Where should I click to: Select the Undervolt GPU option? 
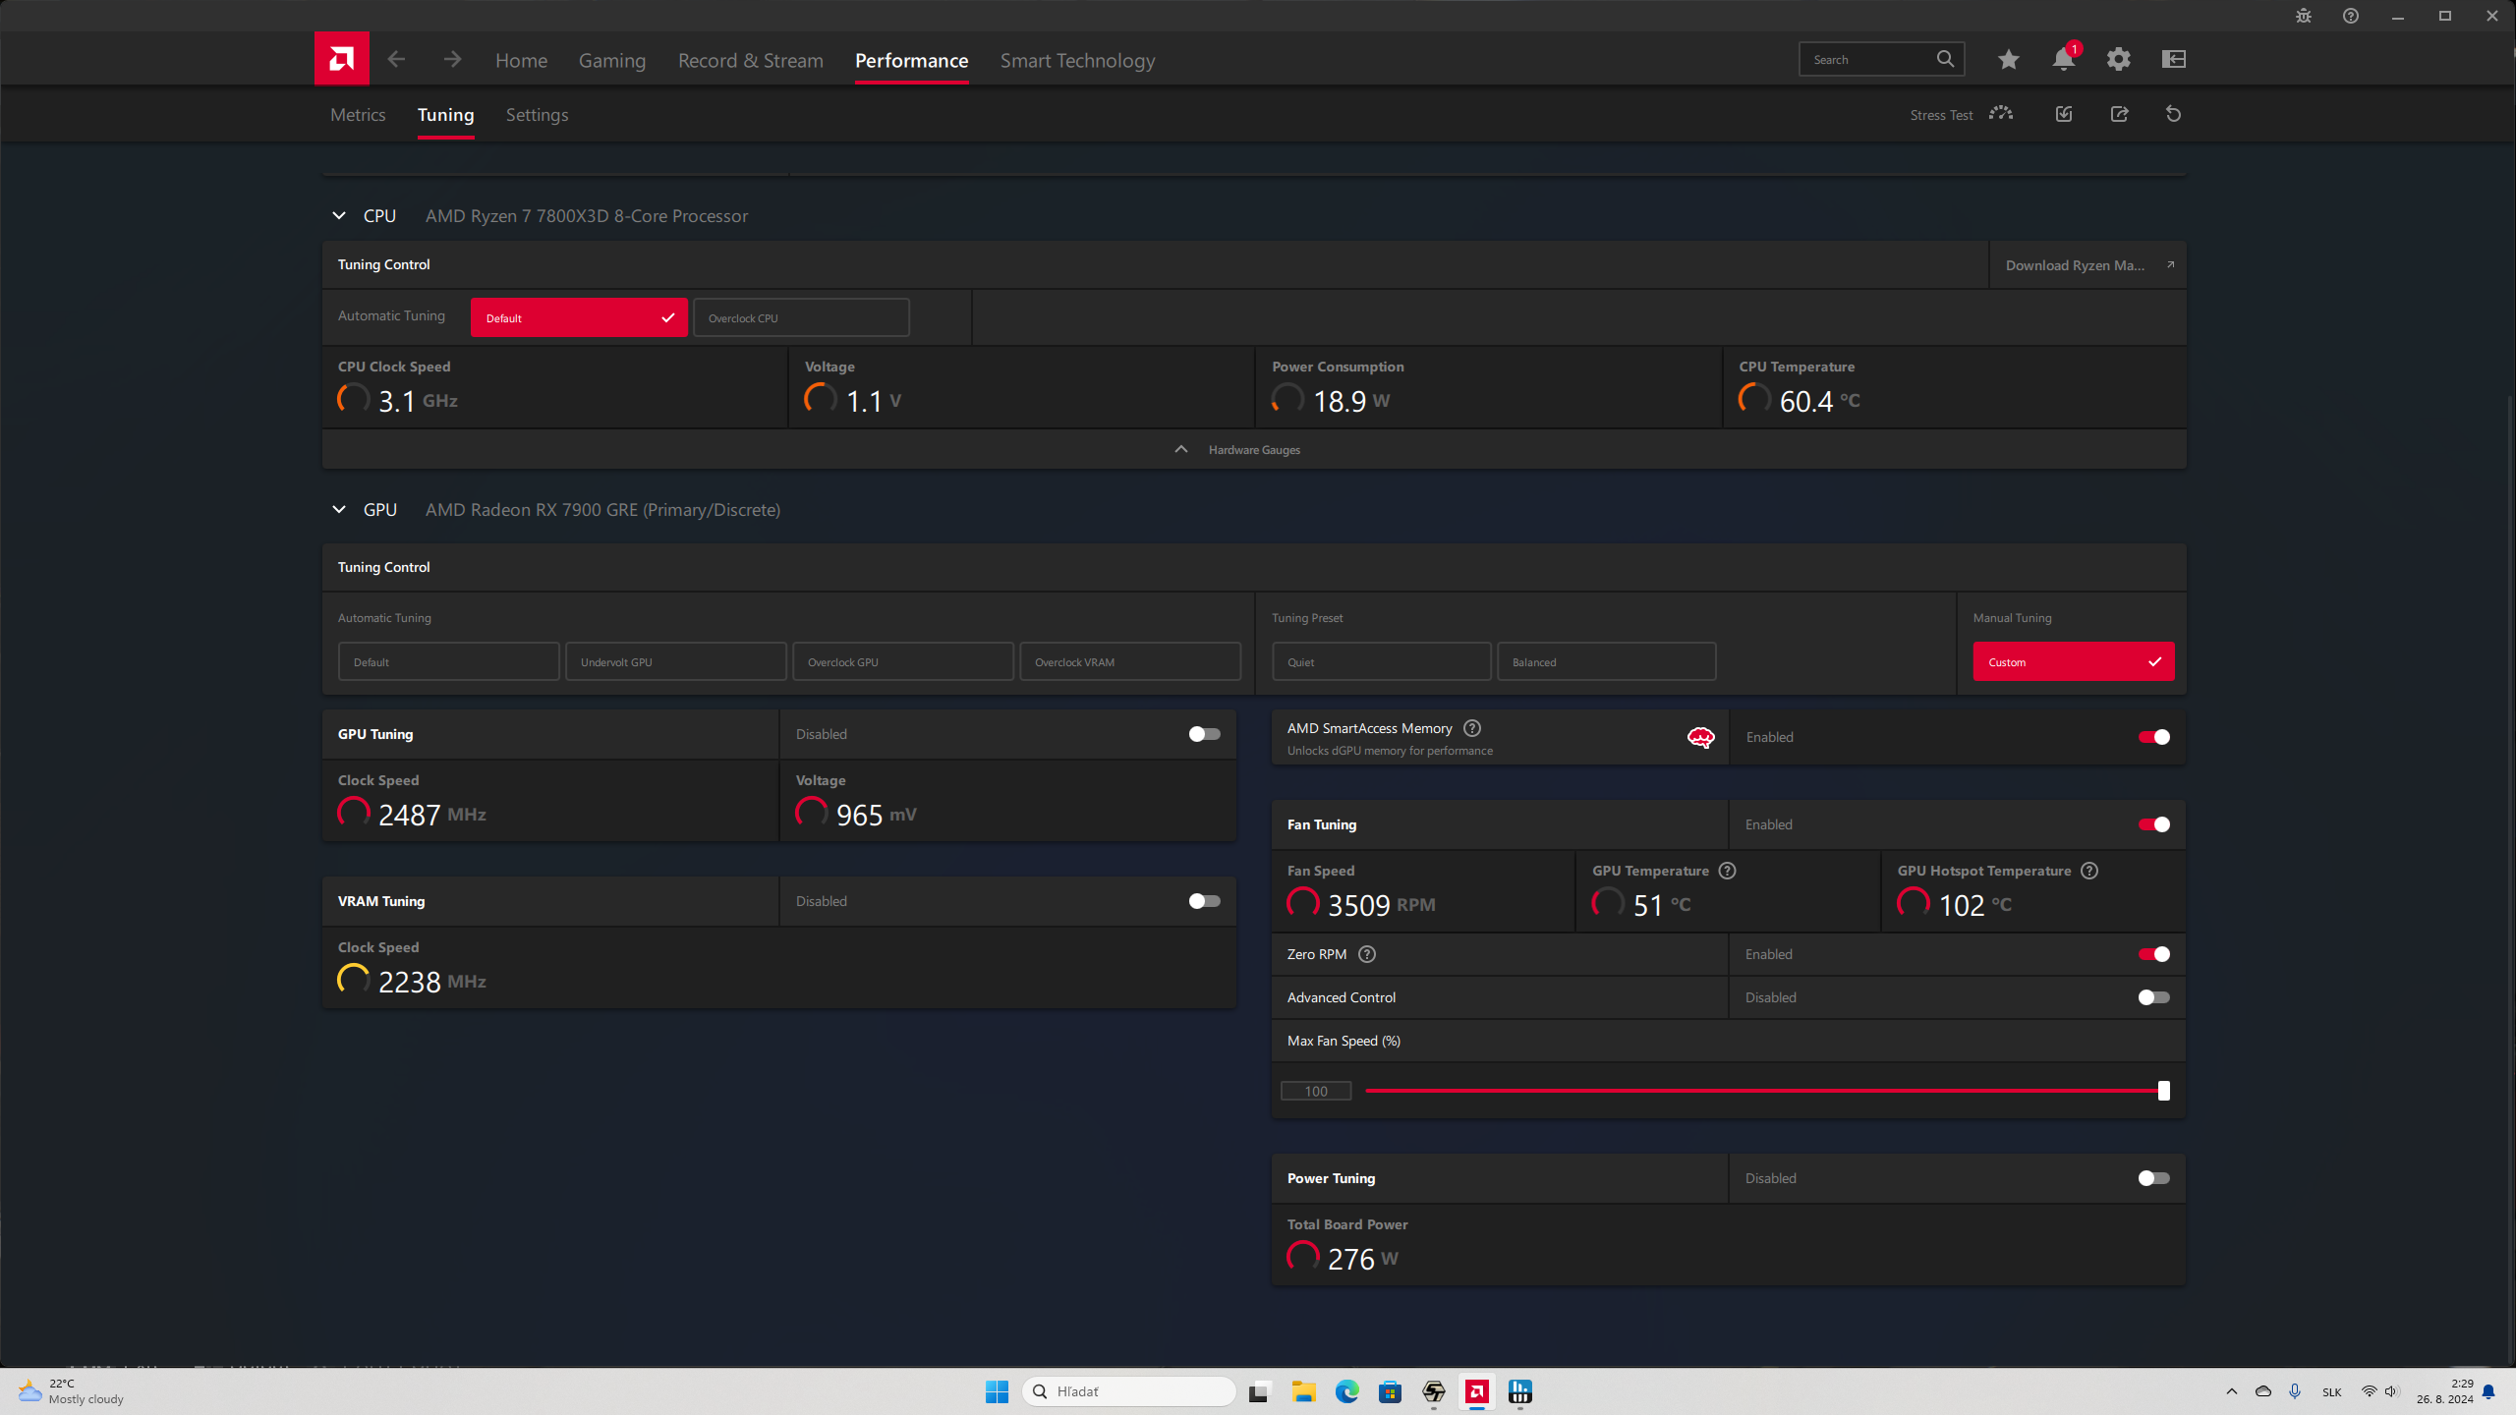coord(675,661)
